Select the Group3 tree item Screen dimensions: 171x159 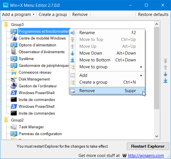(17, 24)
